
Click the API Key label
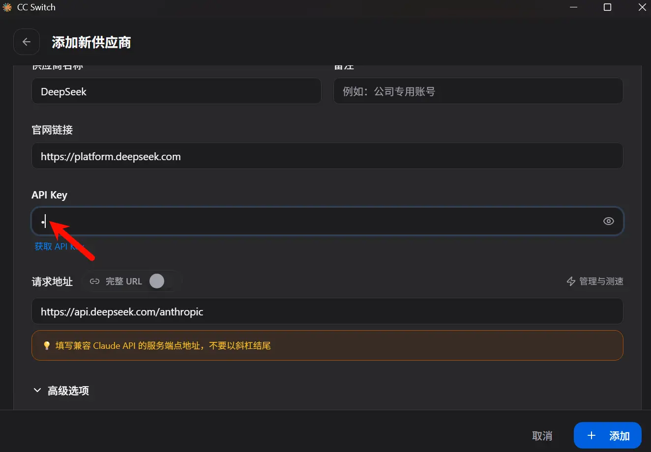pos(49,195)
